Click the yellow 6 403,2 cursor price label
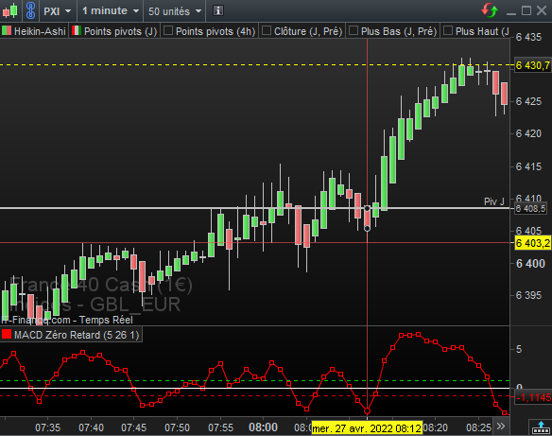The height and width of the screenshot is (436, 552). pyautogui.click(x=533, y=243)
